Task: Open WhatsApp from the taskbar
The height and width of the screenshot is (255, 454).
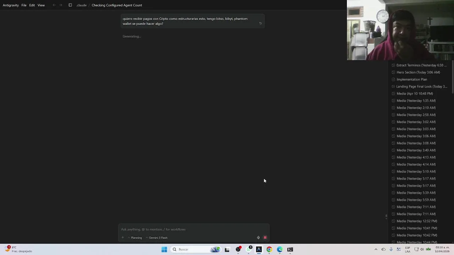Action: point(249,249)
